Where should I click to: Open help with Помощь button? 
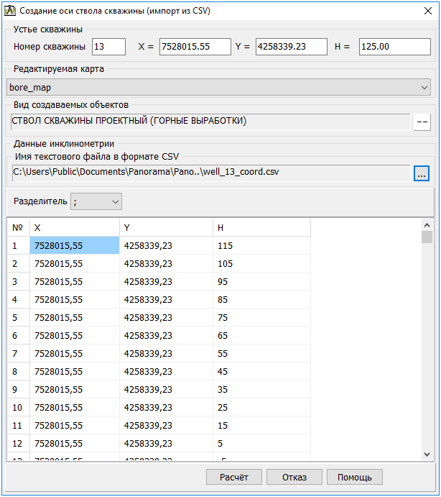pos(354,477)
